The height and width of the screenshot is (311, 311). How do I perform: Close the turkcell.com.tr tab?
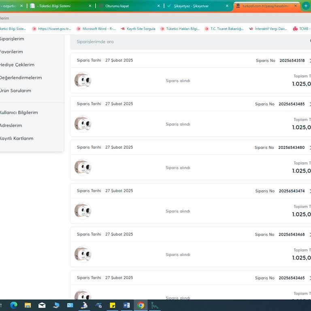click(296, 6)
